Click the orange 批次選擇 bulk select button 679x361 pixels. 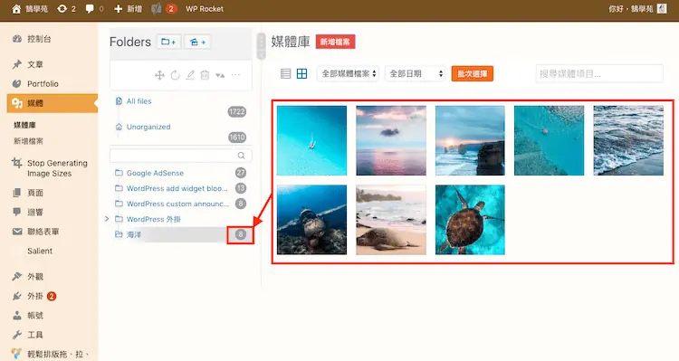472,73
